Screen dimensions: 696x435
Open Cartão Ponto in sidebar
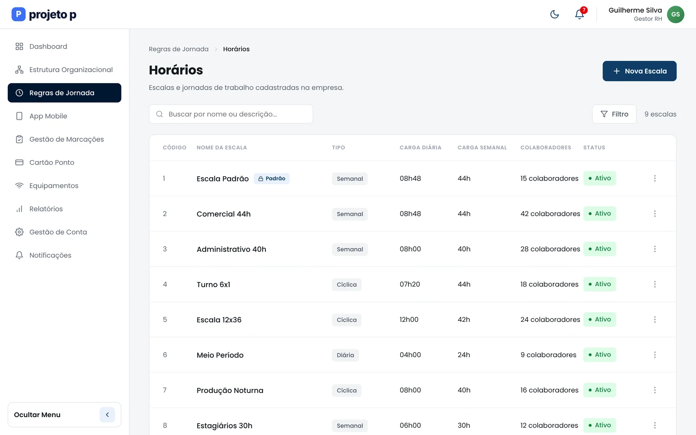(64, 162)
